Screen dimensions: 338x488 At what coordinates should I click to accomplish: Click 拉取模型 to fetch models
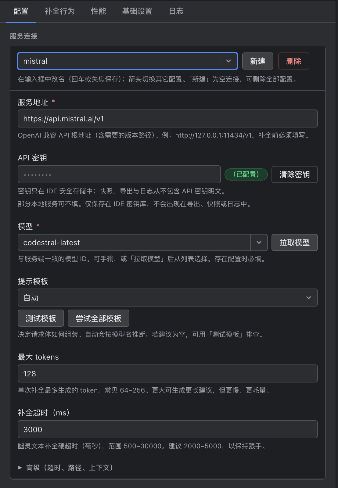click(295, 242)
